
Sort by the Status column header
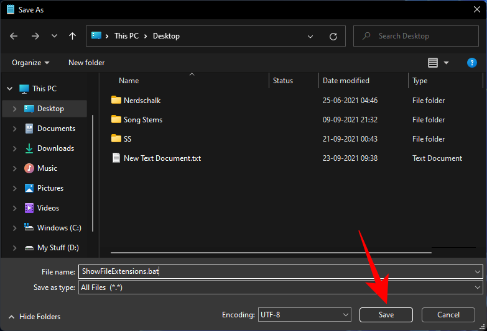[282, 81]
